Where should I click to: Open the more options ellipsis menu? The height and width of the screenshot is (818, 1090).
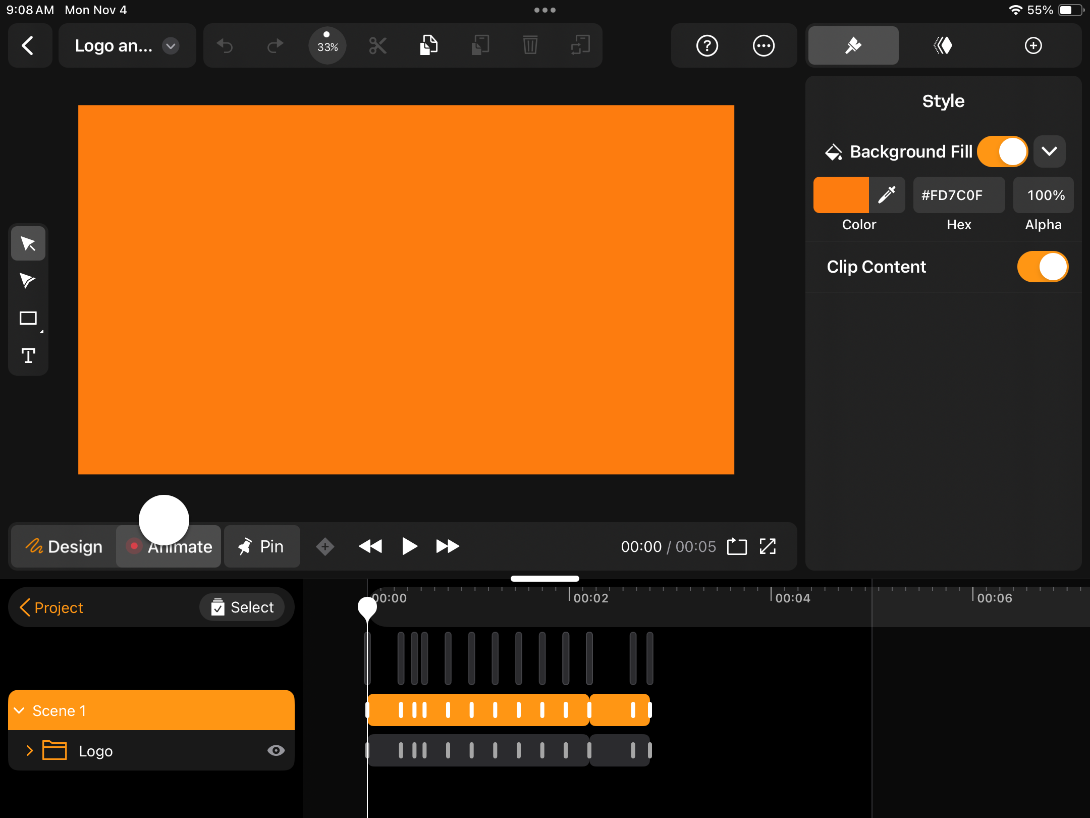pyautogui.click(x=764, y=46)
